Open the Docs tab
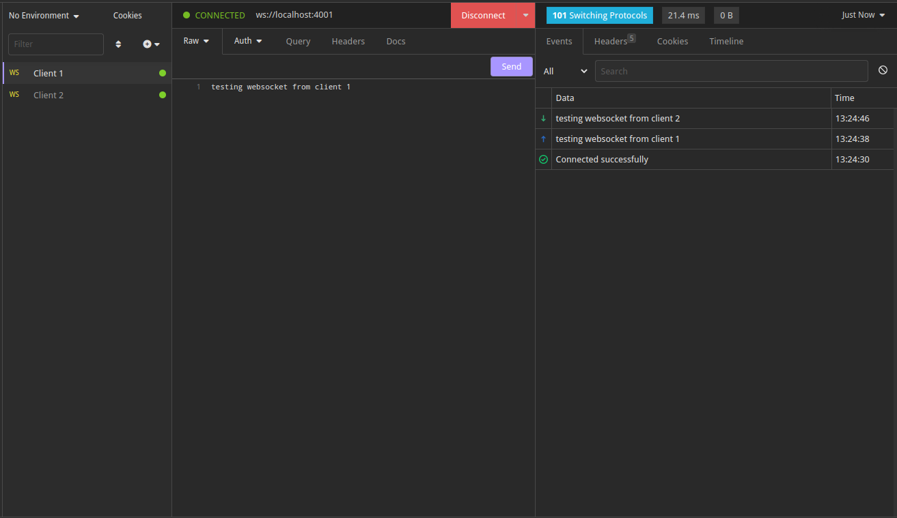The width and height of the screenshot is (897, 518). click(396, 41)
